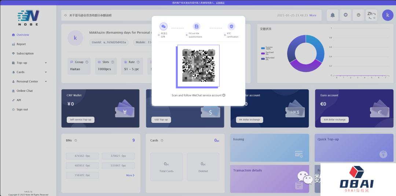Image resolution: width=396 pixels, height=196 pixels.
Task: Click the clipboard icon on Transaction details tile
Action: pos(299,185)
